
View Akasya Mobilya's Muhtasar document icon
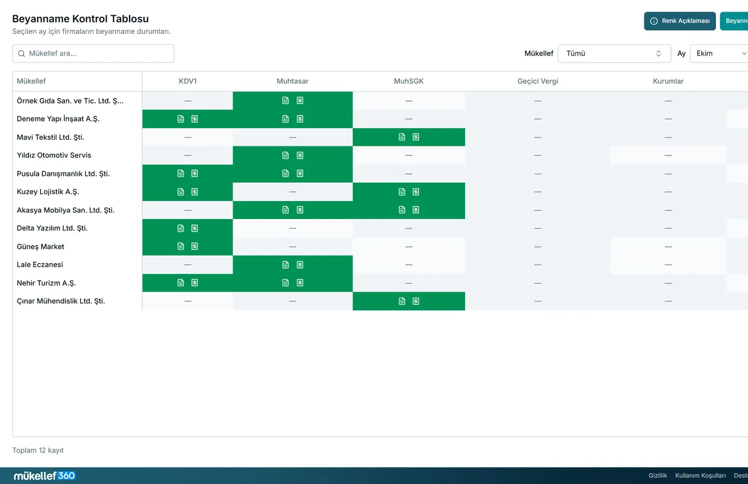(x=286, y=210)
